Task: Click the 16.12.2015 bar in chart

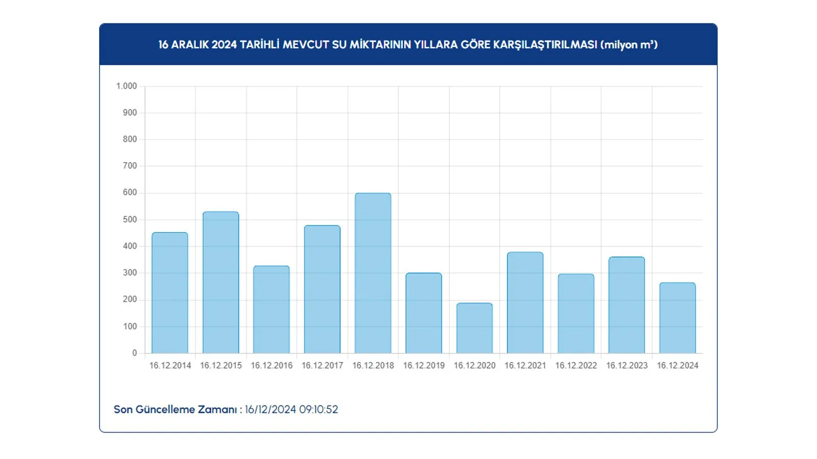Action: 221,283
